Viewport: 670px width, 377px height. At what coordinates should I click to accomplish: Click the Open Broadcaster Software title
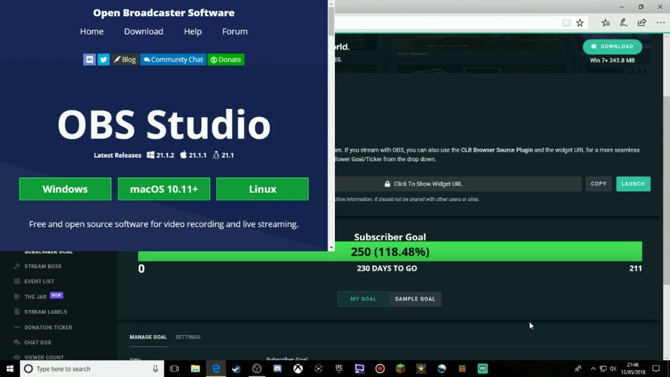(x=164, y=13)
